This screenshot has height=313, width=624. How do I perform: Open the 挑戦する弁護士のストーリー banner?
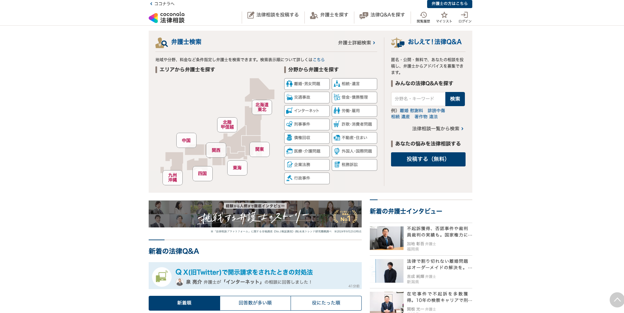255,214
